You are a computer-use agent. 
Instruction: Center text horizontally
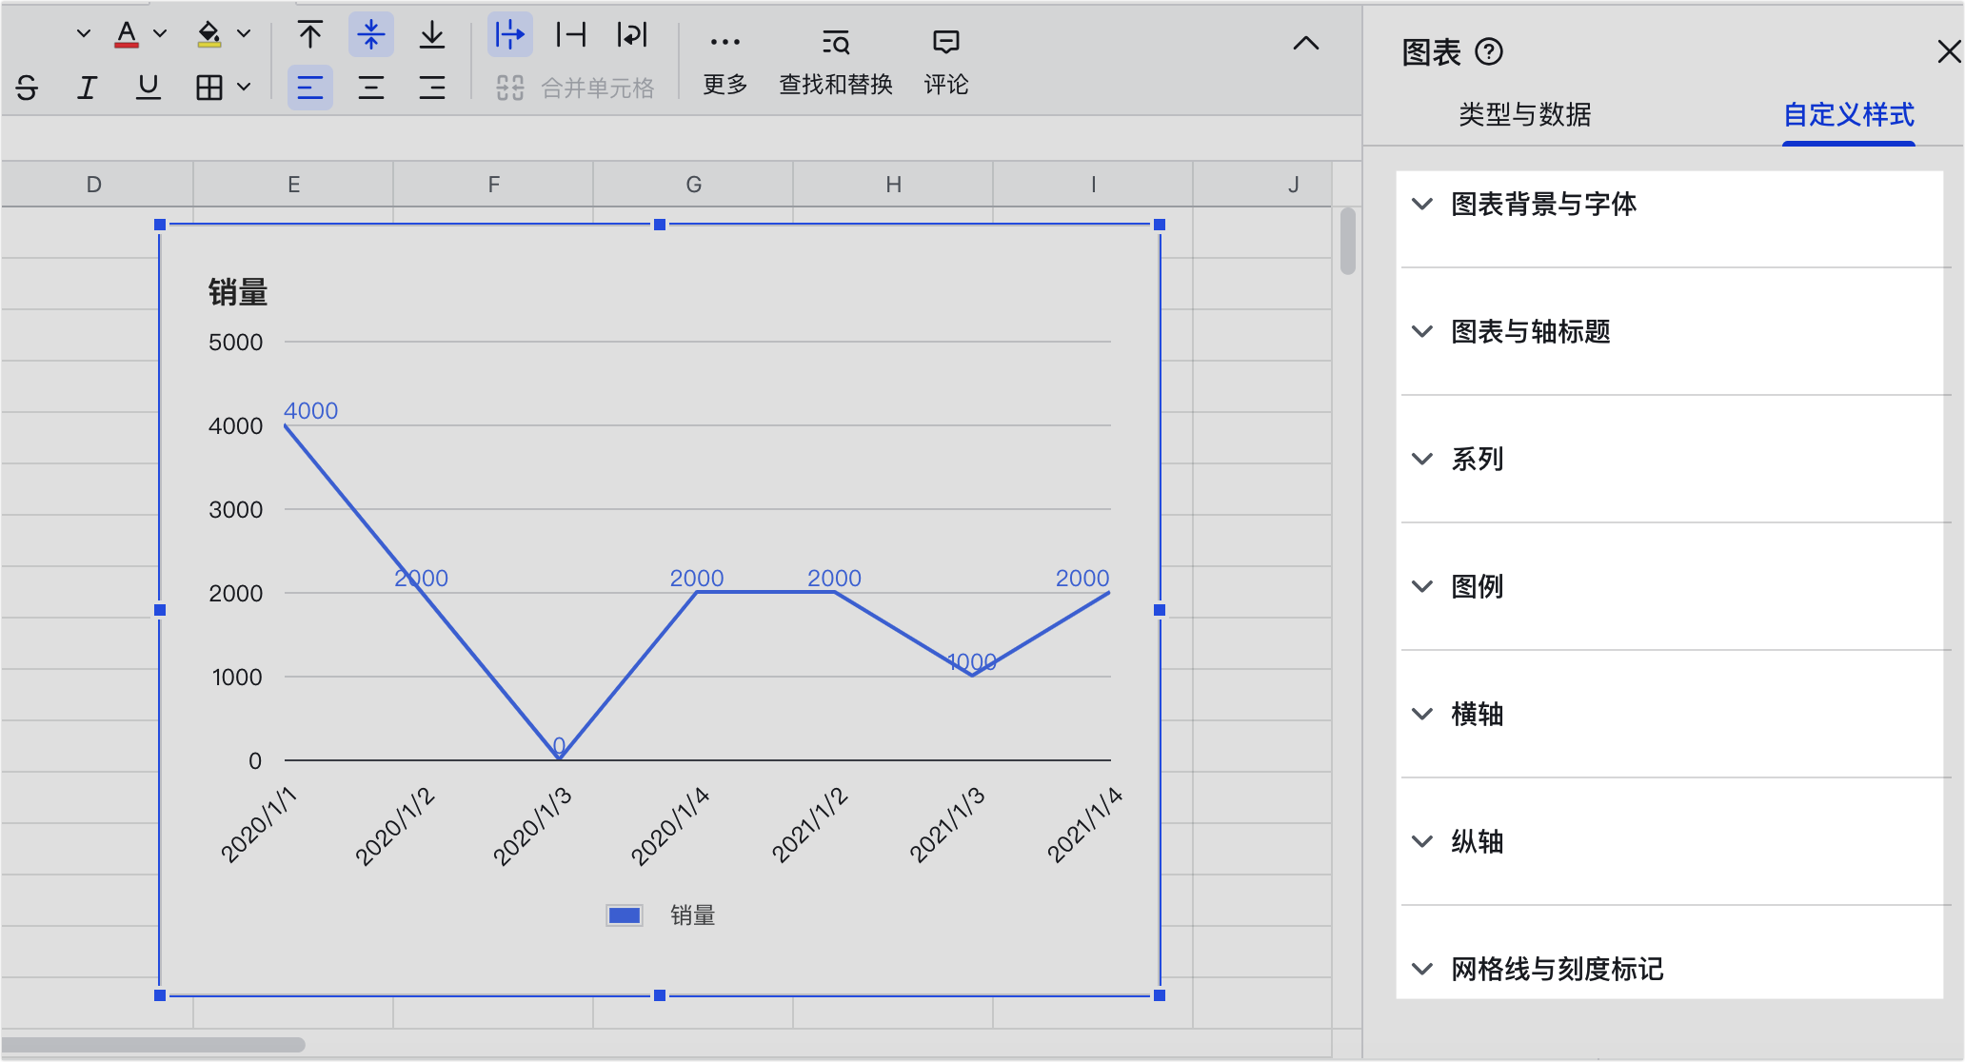click(370, 88)
